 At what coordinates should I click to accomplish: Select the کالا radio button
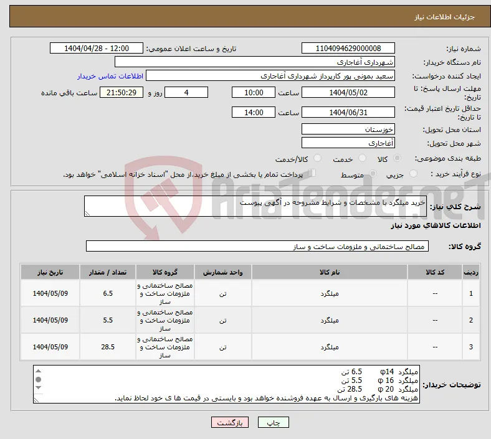pos(397,158)
